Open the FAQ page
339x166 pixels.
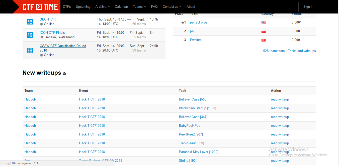pos(154,7)
